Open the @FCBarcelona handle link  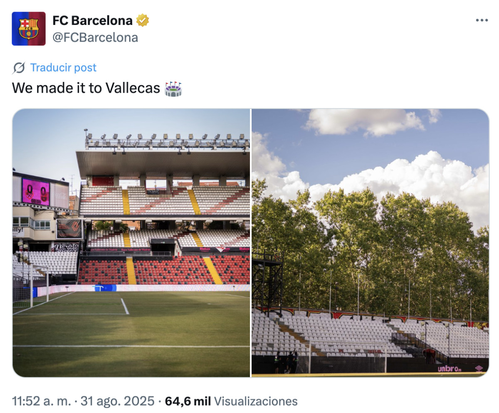pos(95,37)
